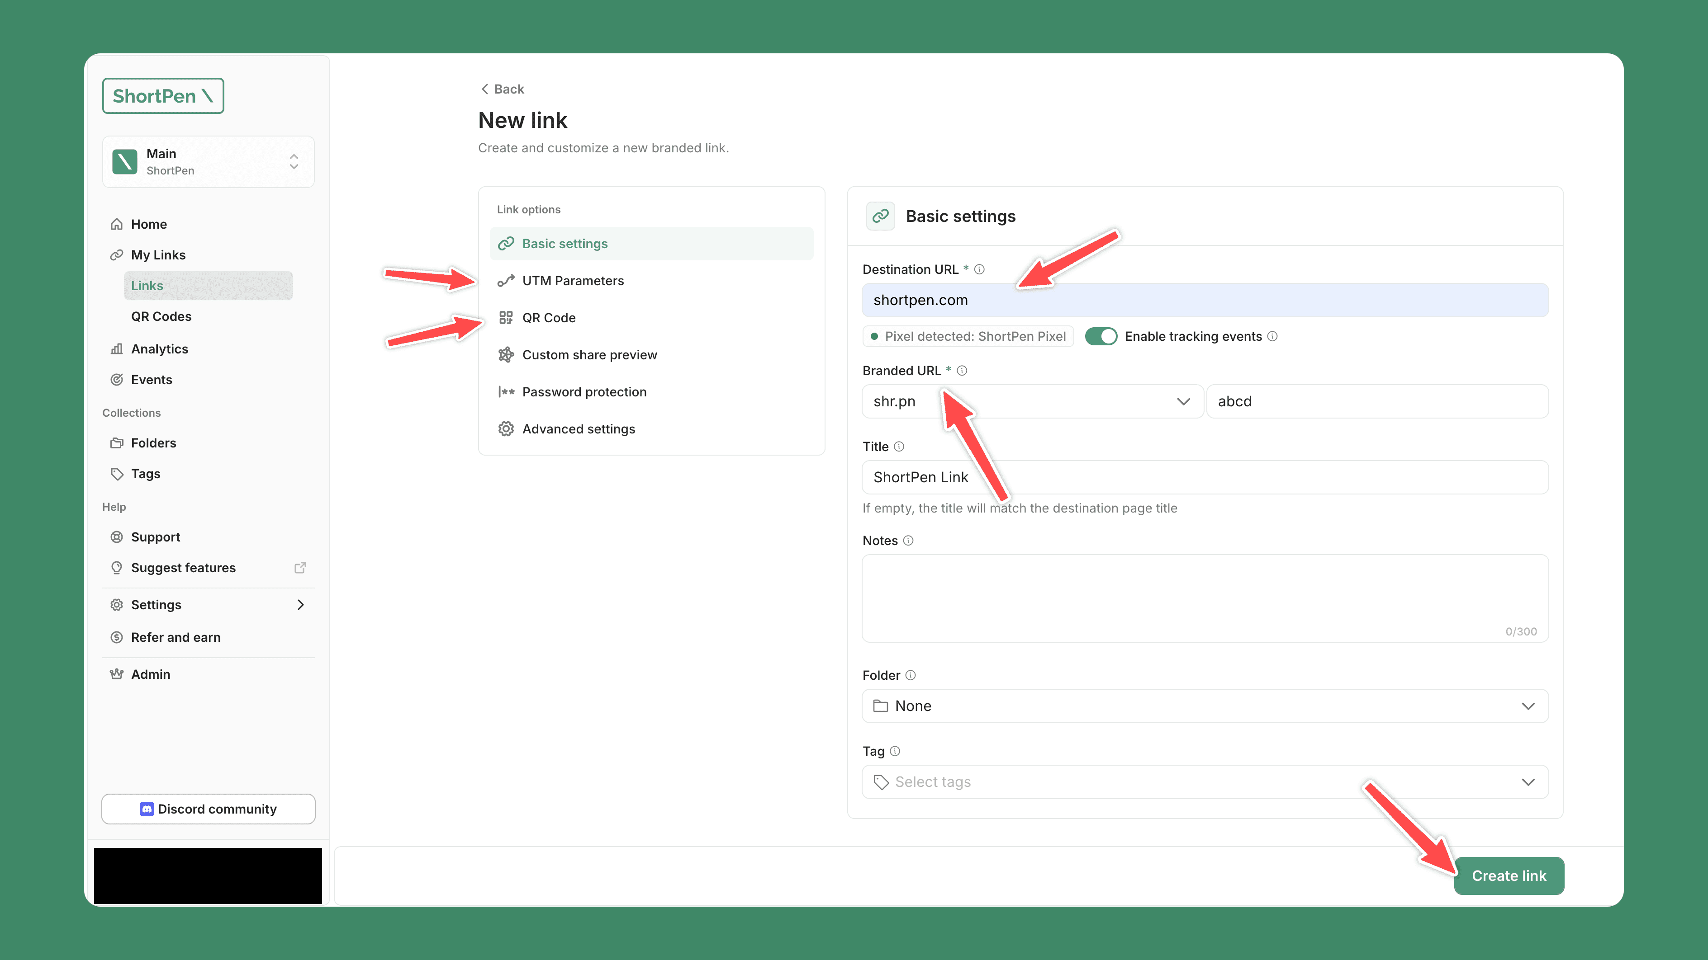
Task: Click the Admin crown icon
Action: (117, 674)
